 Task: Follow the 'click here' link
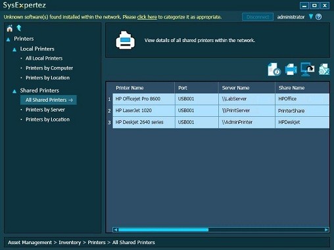(x=147, y=17)
